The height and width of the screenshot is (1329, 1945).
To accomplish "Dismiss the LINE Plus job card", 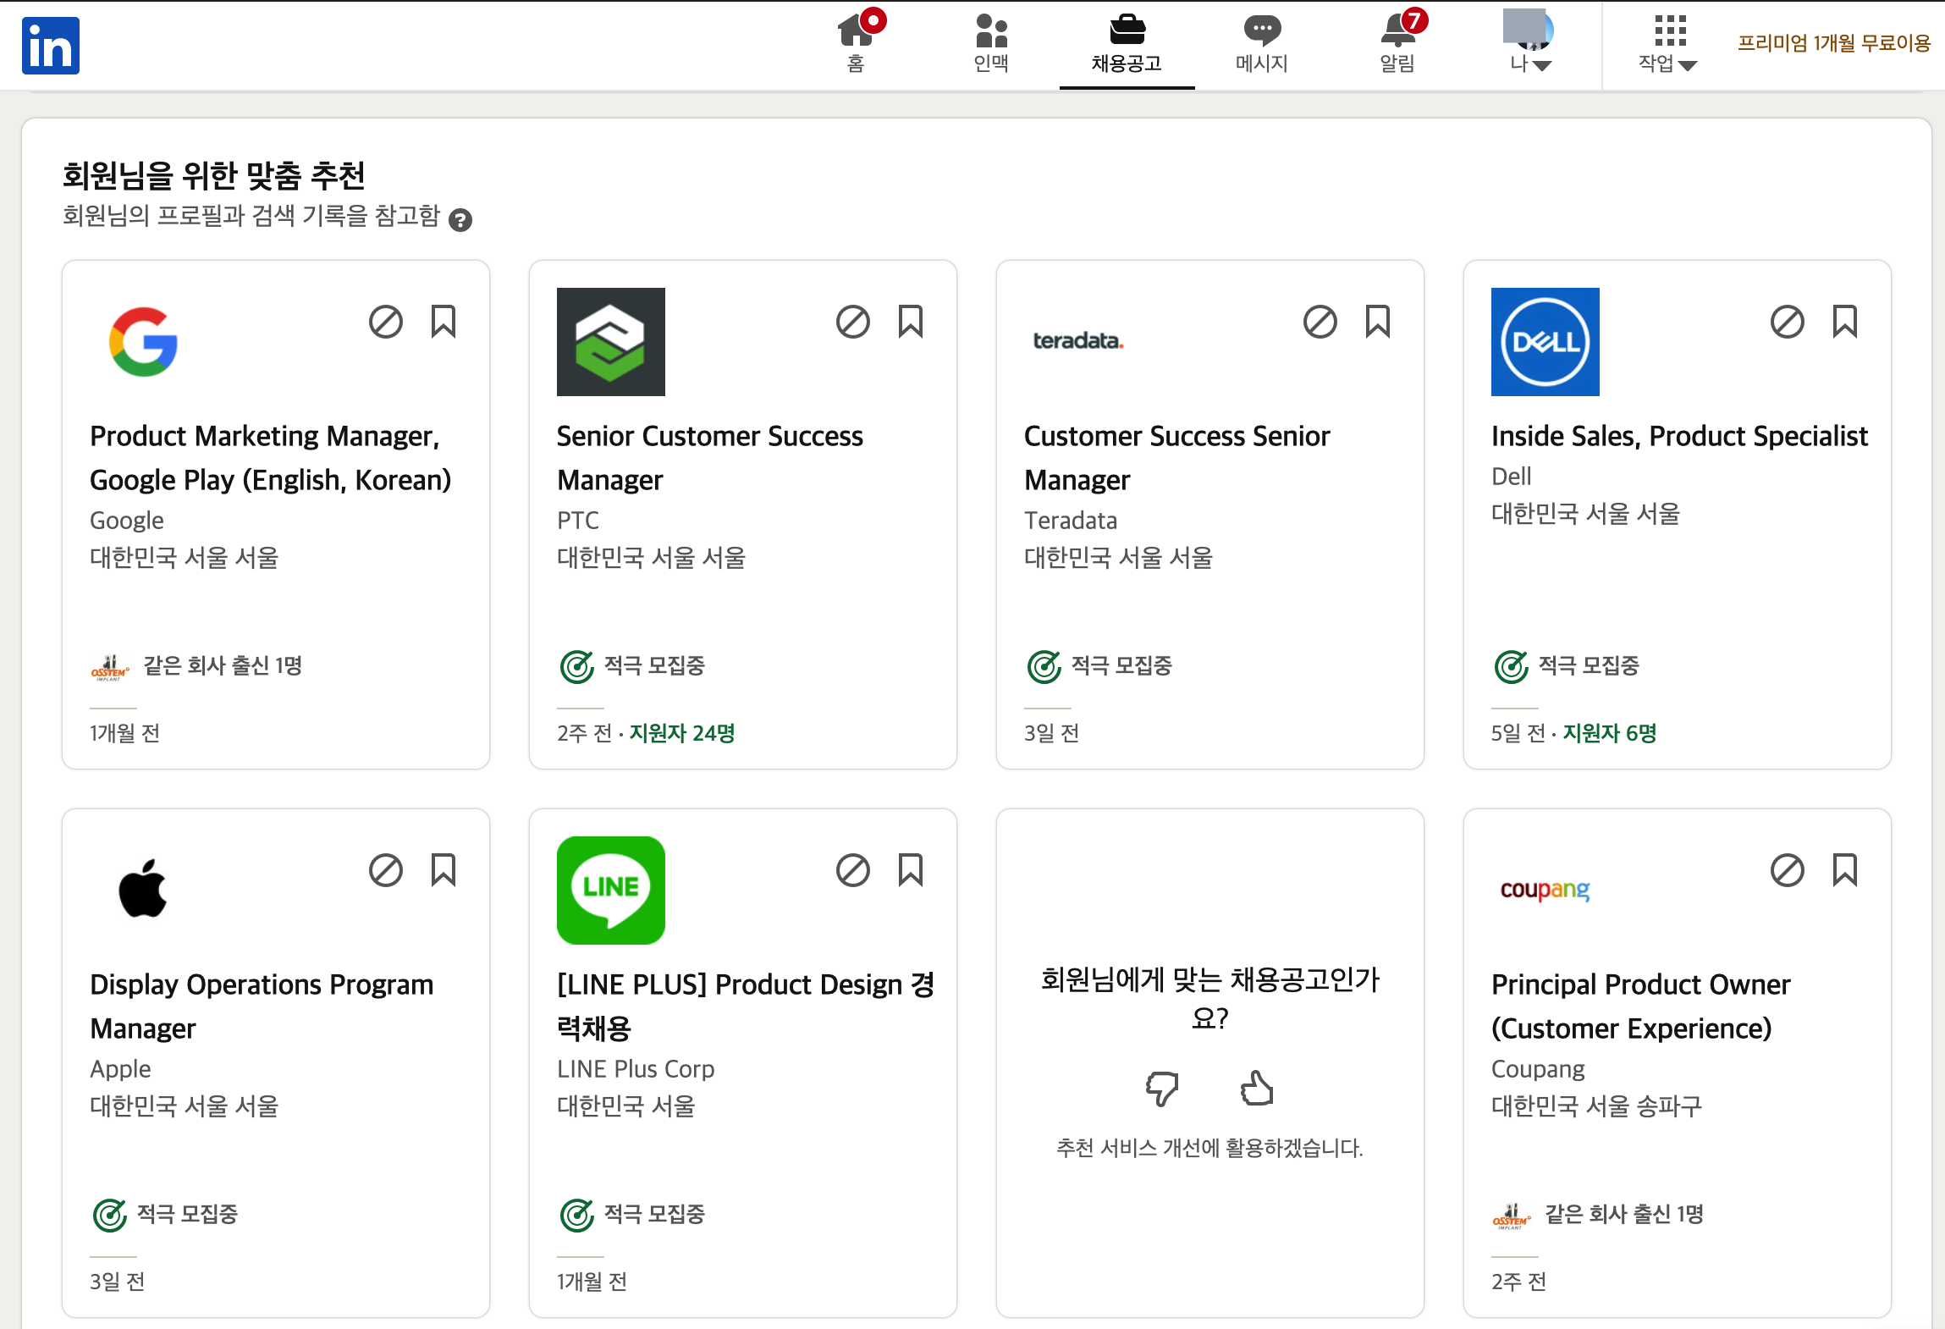I will [x=853, y=870].
